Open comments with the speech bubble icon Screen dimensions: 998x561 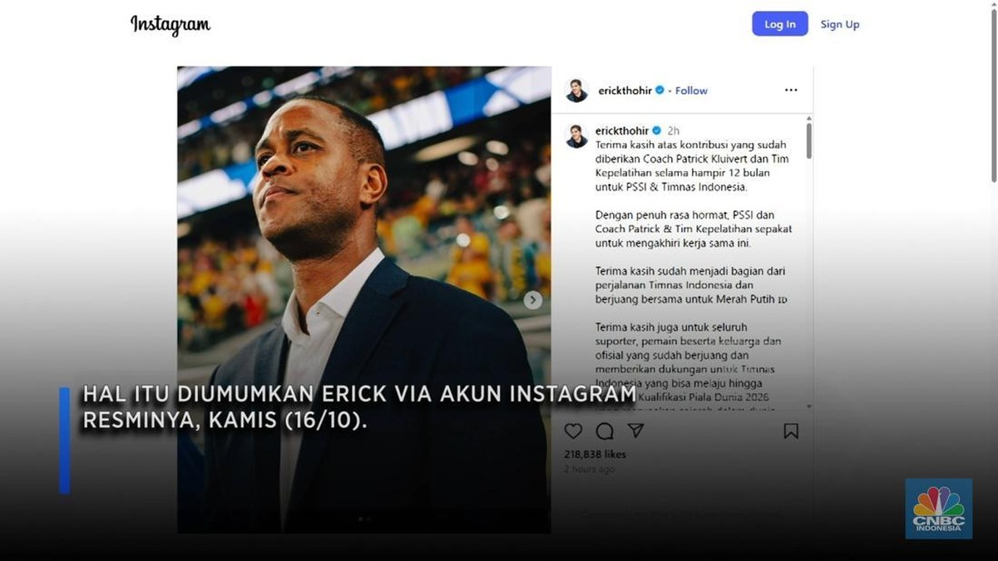(605, 431)
